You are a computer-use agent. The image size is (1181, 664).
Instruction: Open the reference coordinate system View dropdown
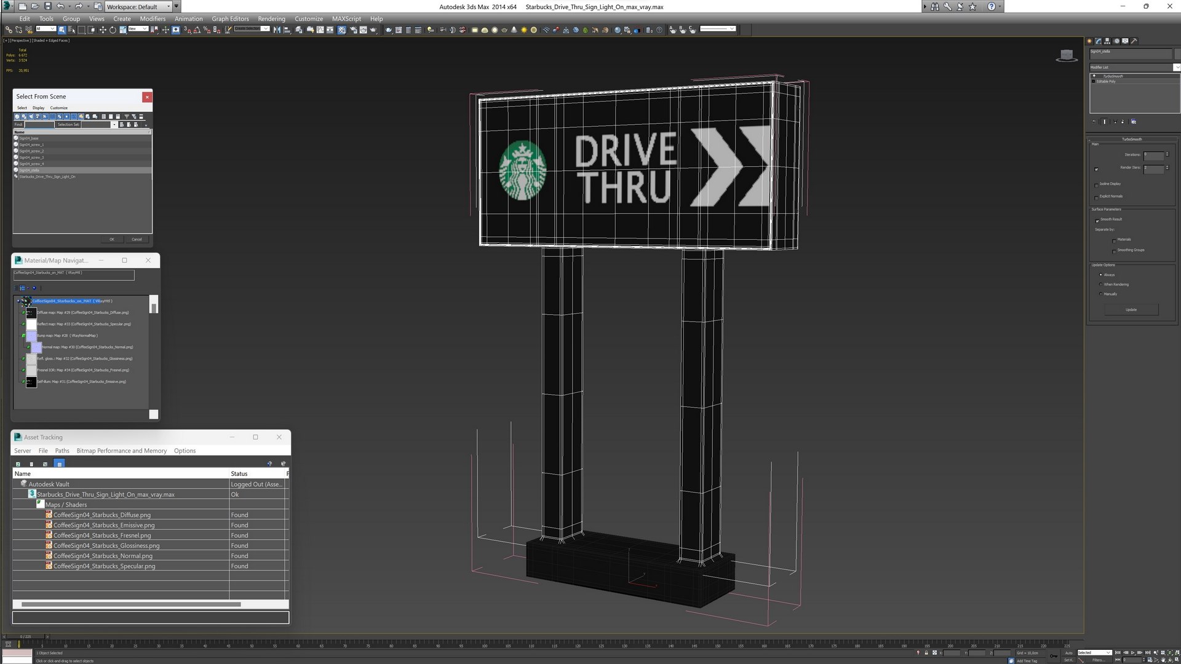coord(138,29)
